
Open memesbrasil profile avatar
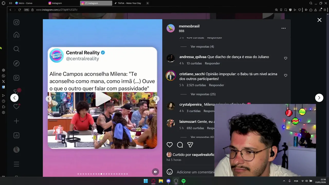coord(171,28)
